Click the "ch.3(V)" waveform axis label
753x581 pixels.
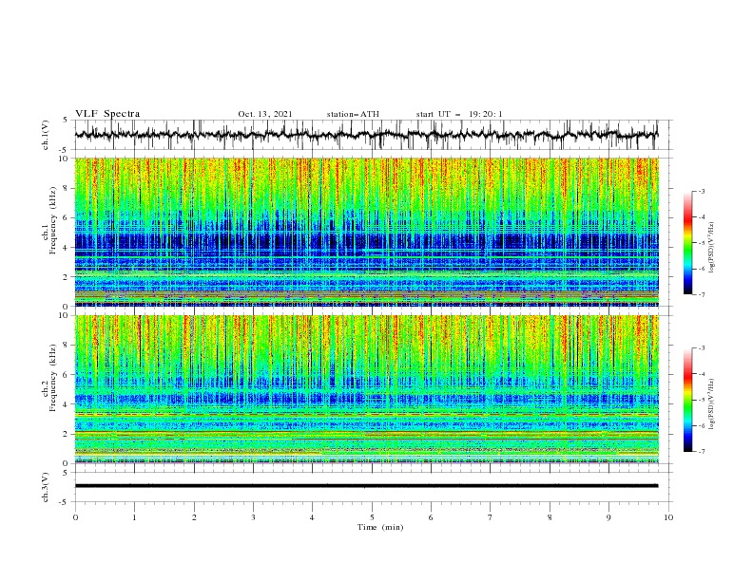[46, 487]
